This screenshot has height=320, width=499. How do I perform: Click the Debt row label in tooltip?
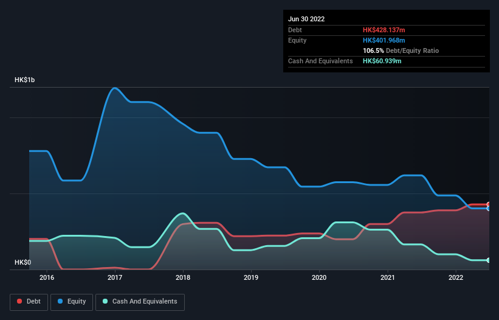click(295, 30)
